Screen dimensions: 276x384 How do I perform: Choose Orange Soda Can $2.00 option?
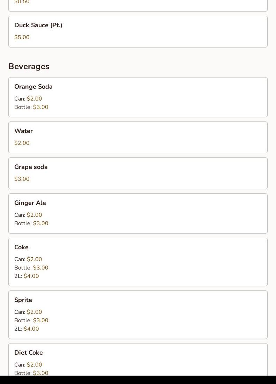28,99
